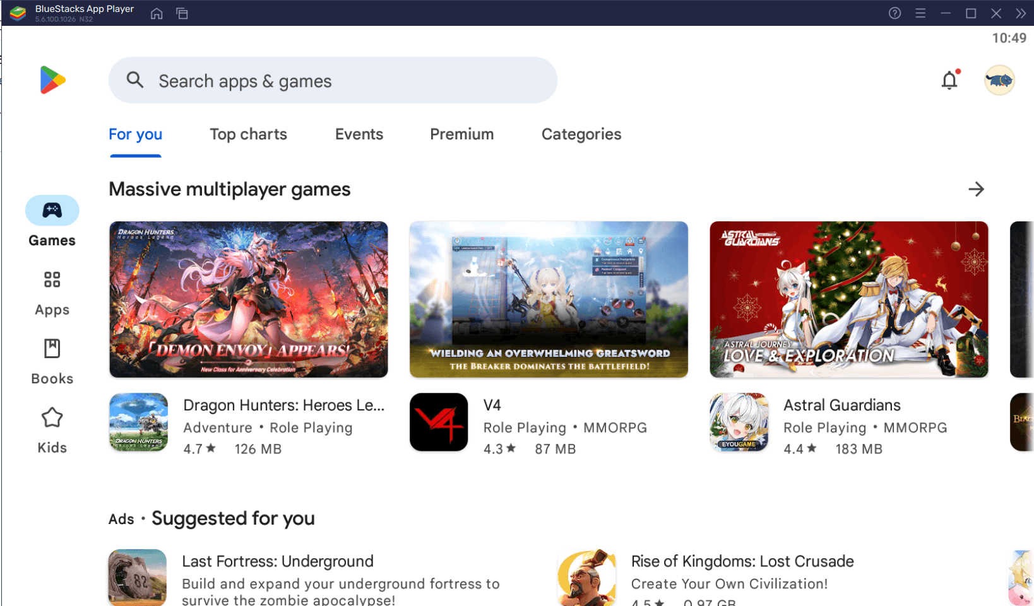Image resolution: width=1034 pixels, height=606 pixels.
Task: Open V4 greatsword promotional banner
Action: pos(549,300)
